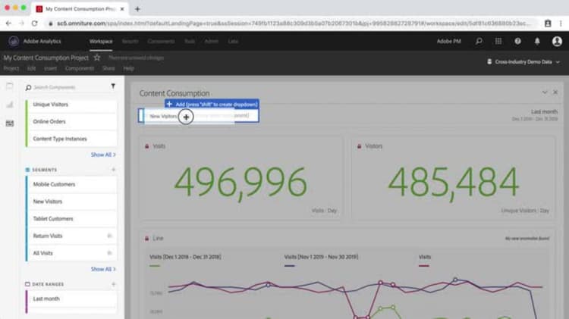Open the Components icon in left rail
Image resolution: width=569 pixels, height=319 pixels.
click(x=10, y=124)
